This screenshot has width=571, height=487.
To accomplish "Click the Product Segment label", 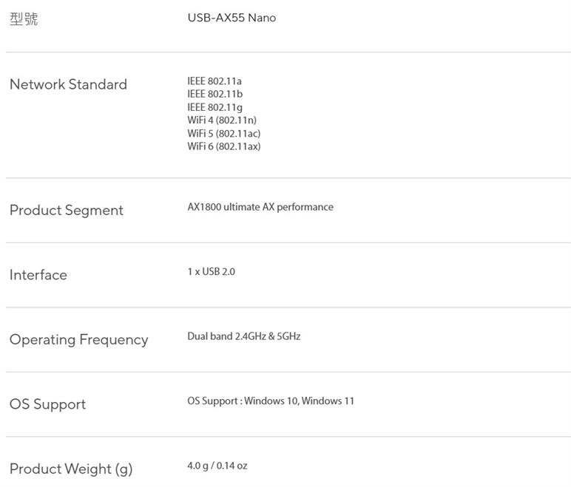I will [x=67, y=211].
